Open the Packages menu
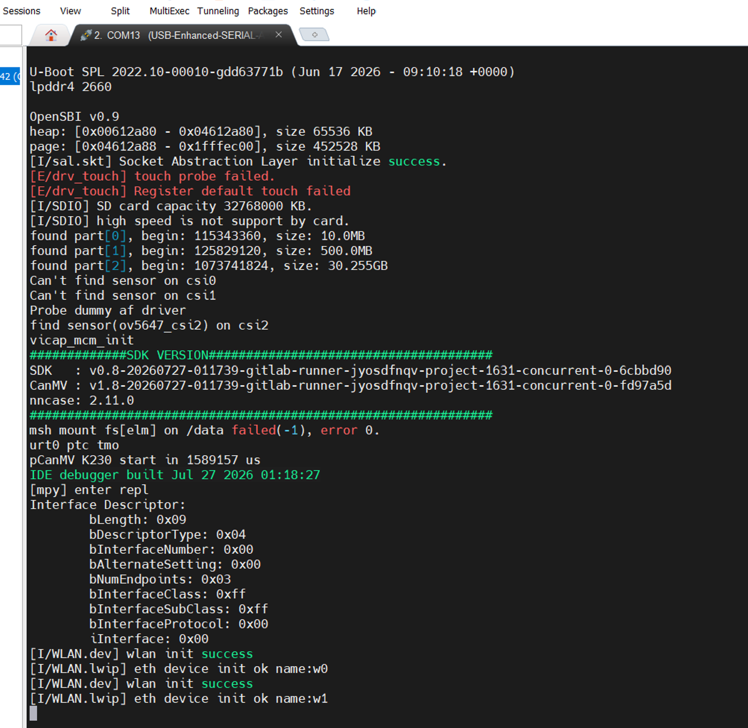 coord(268,11)
